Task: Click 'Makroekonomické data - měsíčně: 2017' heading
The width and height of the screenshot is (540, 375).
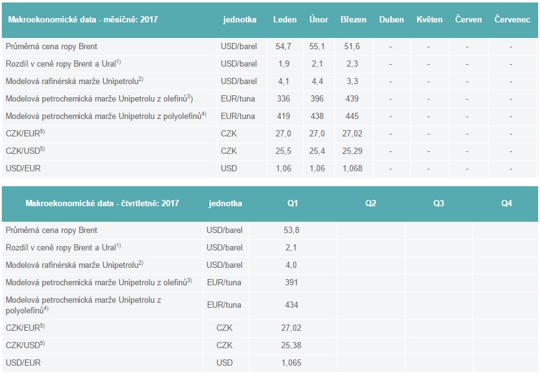Action: [x=83, y=19]
